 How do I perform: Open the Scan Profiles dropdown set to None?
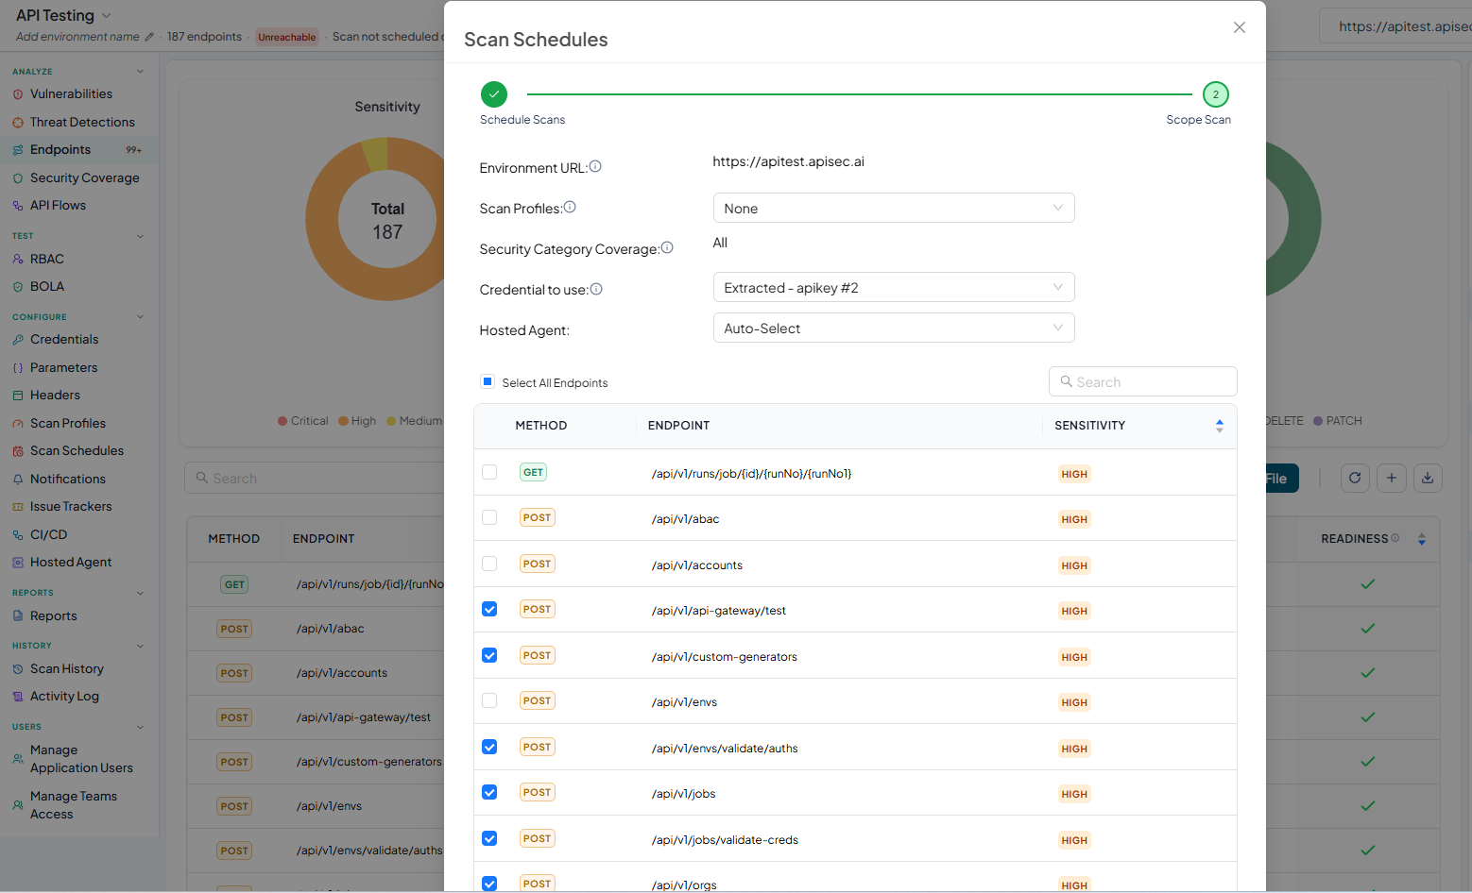pos(894,208)
